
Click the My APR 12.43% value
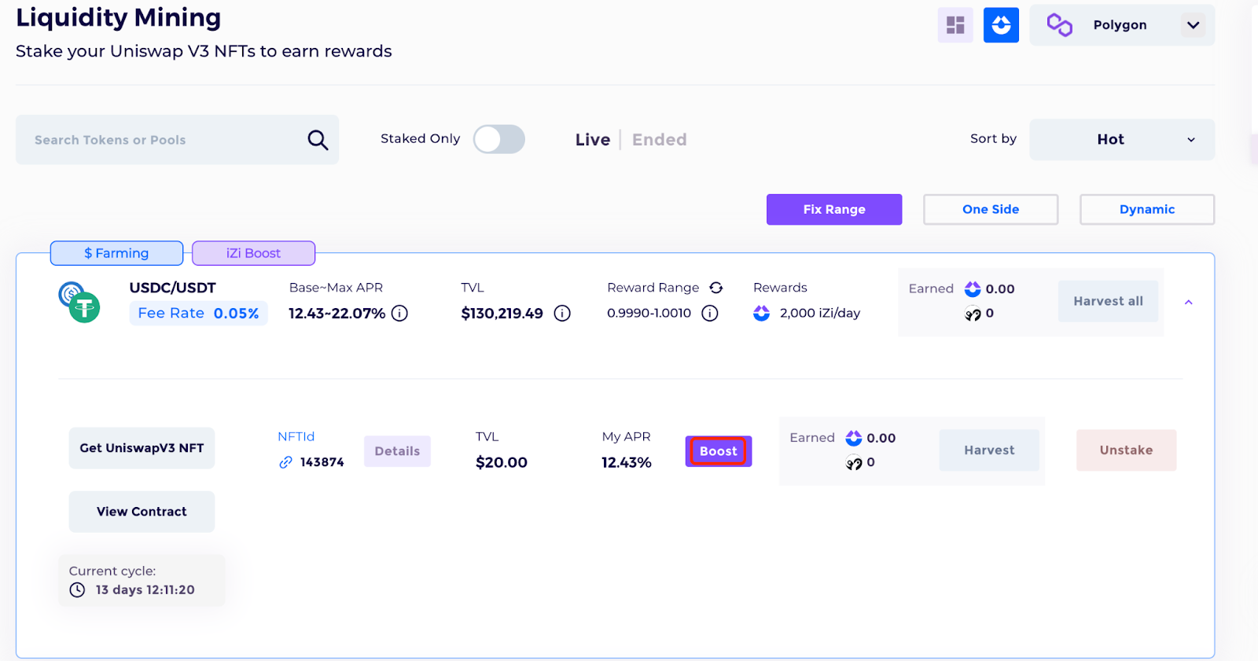pyautogui.click(x=627, y=463)
